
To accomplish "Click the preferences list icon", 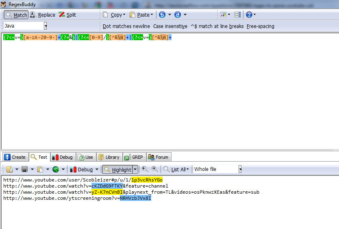I will 237,15.
